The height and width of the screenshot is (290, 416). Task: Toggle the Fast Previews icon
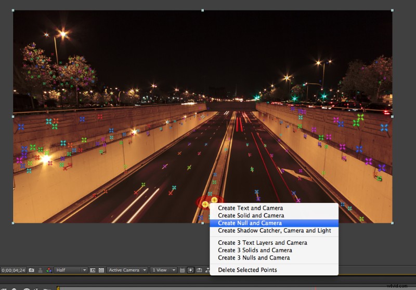[191, 270]
